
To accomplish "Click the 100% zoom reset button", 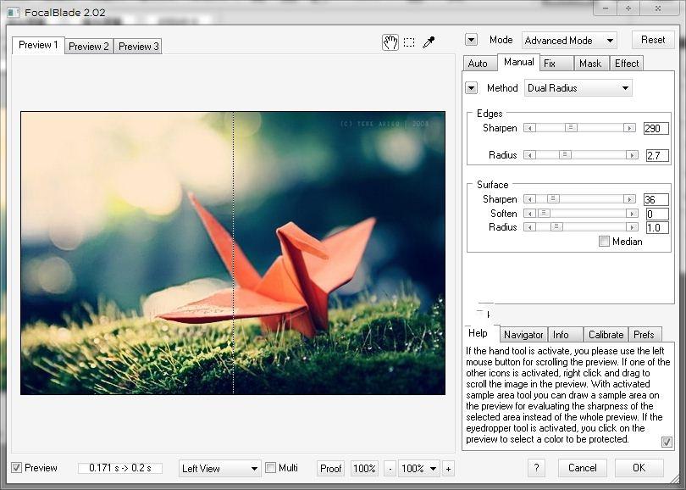I will click(x=364, y=469).
